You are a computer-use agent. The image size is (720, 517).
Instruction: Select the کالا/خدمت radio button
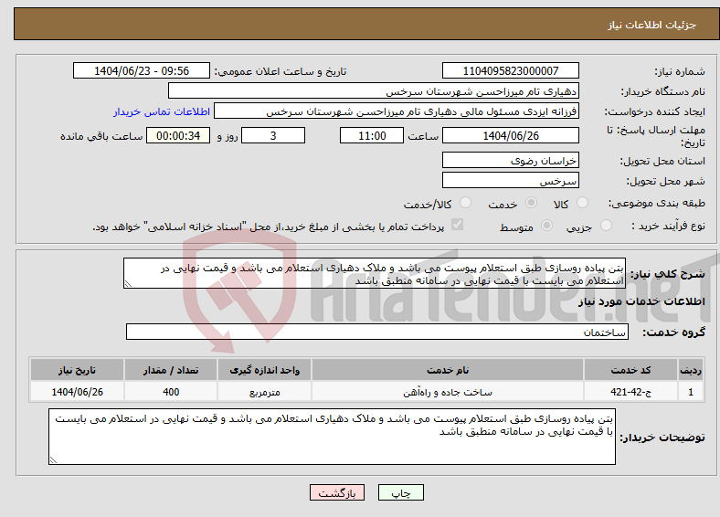(x=466, y=203)
